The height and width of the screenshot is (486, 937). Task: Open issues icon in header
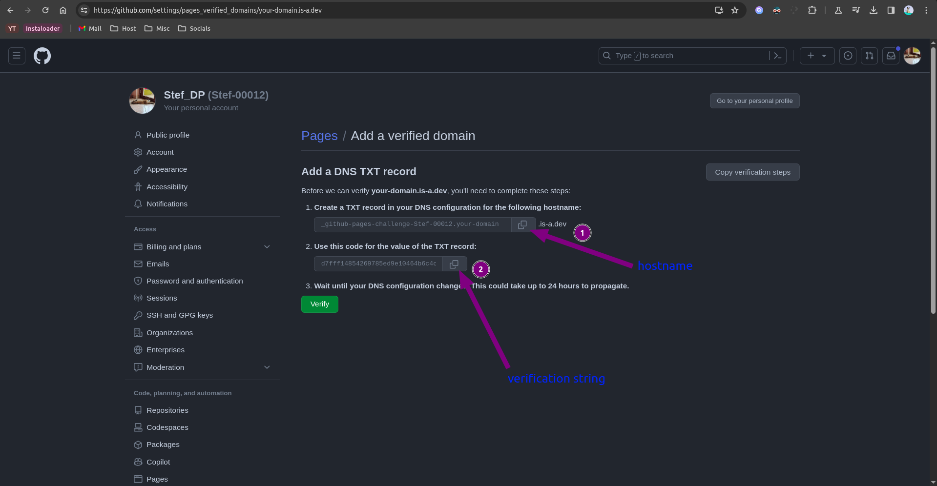848,56
